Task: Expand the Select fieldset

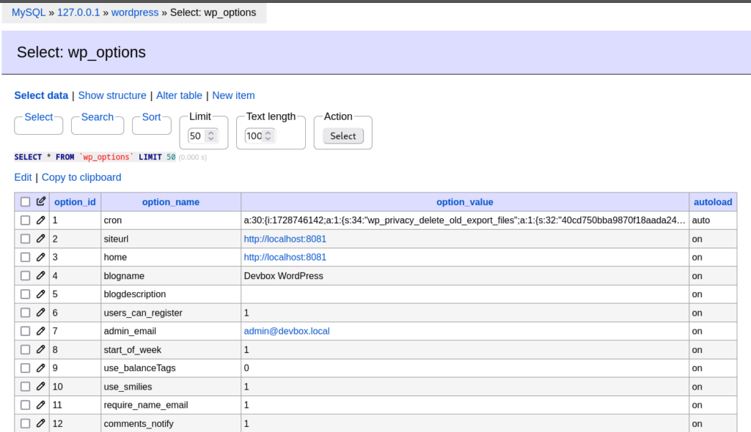Action: 38,117
